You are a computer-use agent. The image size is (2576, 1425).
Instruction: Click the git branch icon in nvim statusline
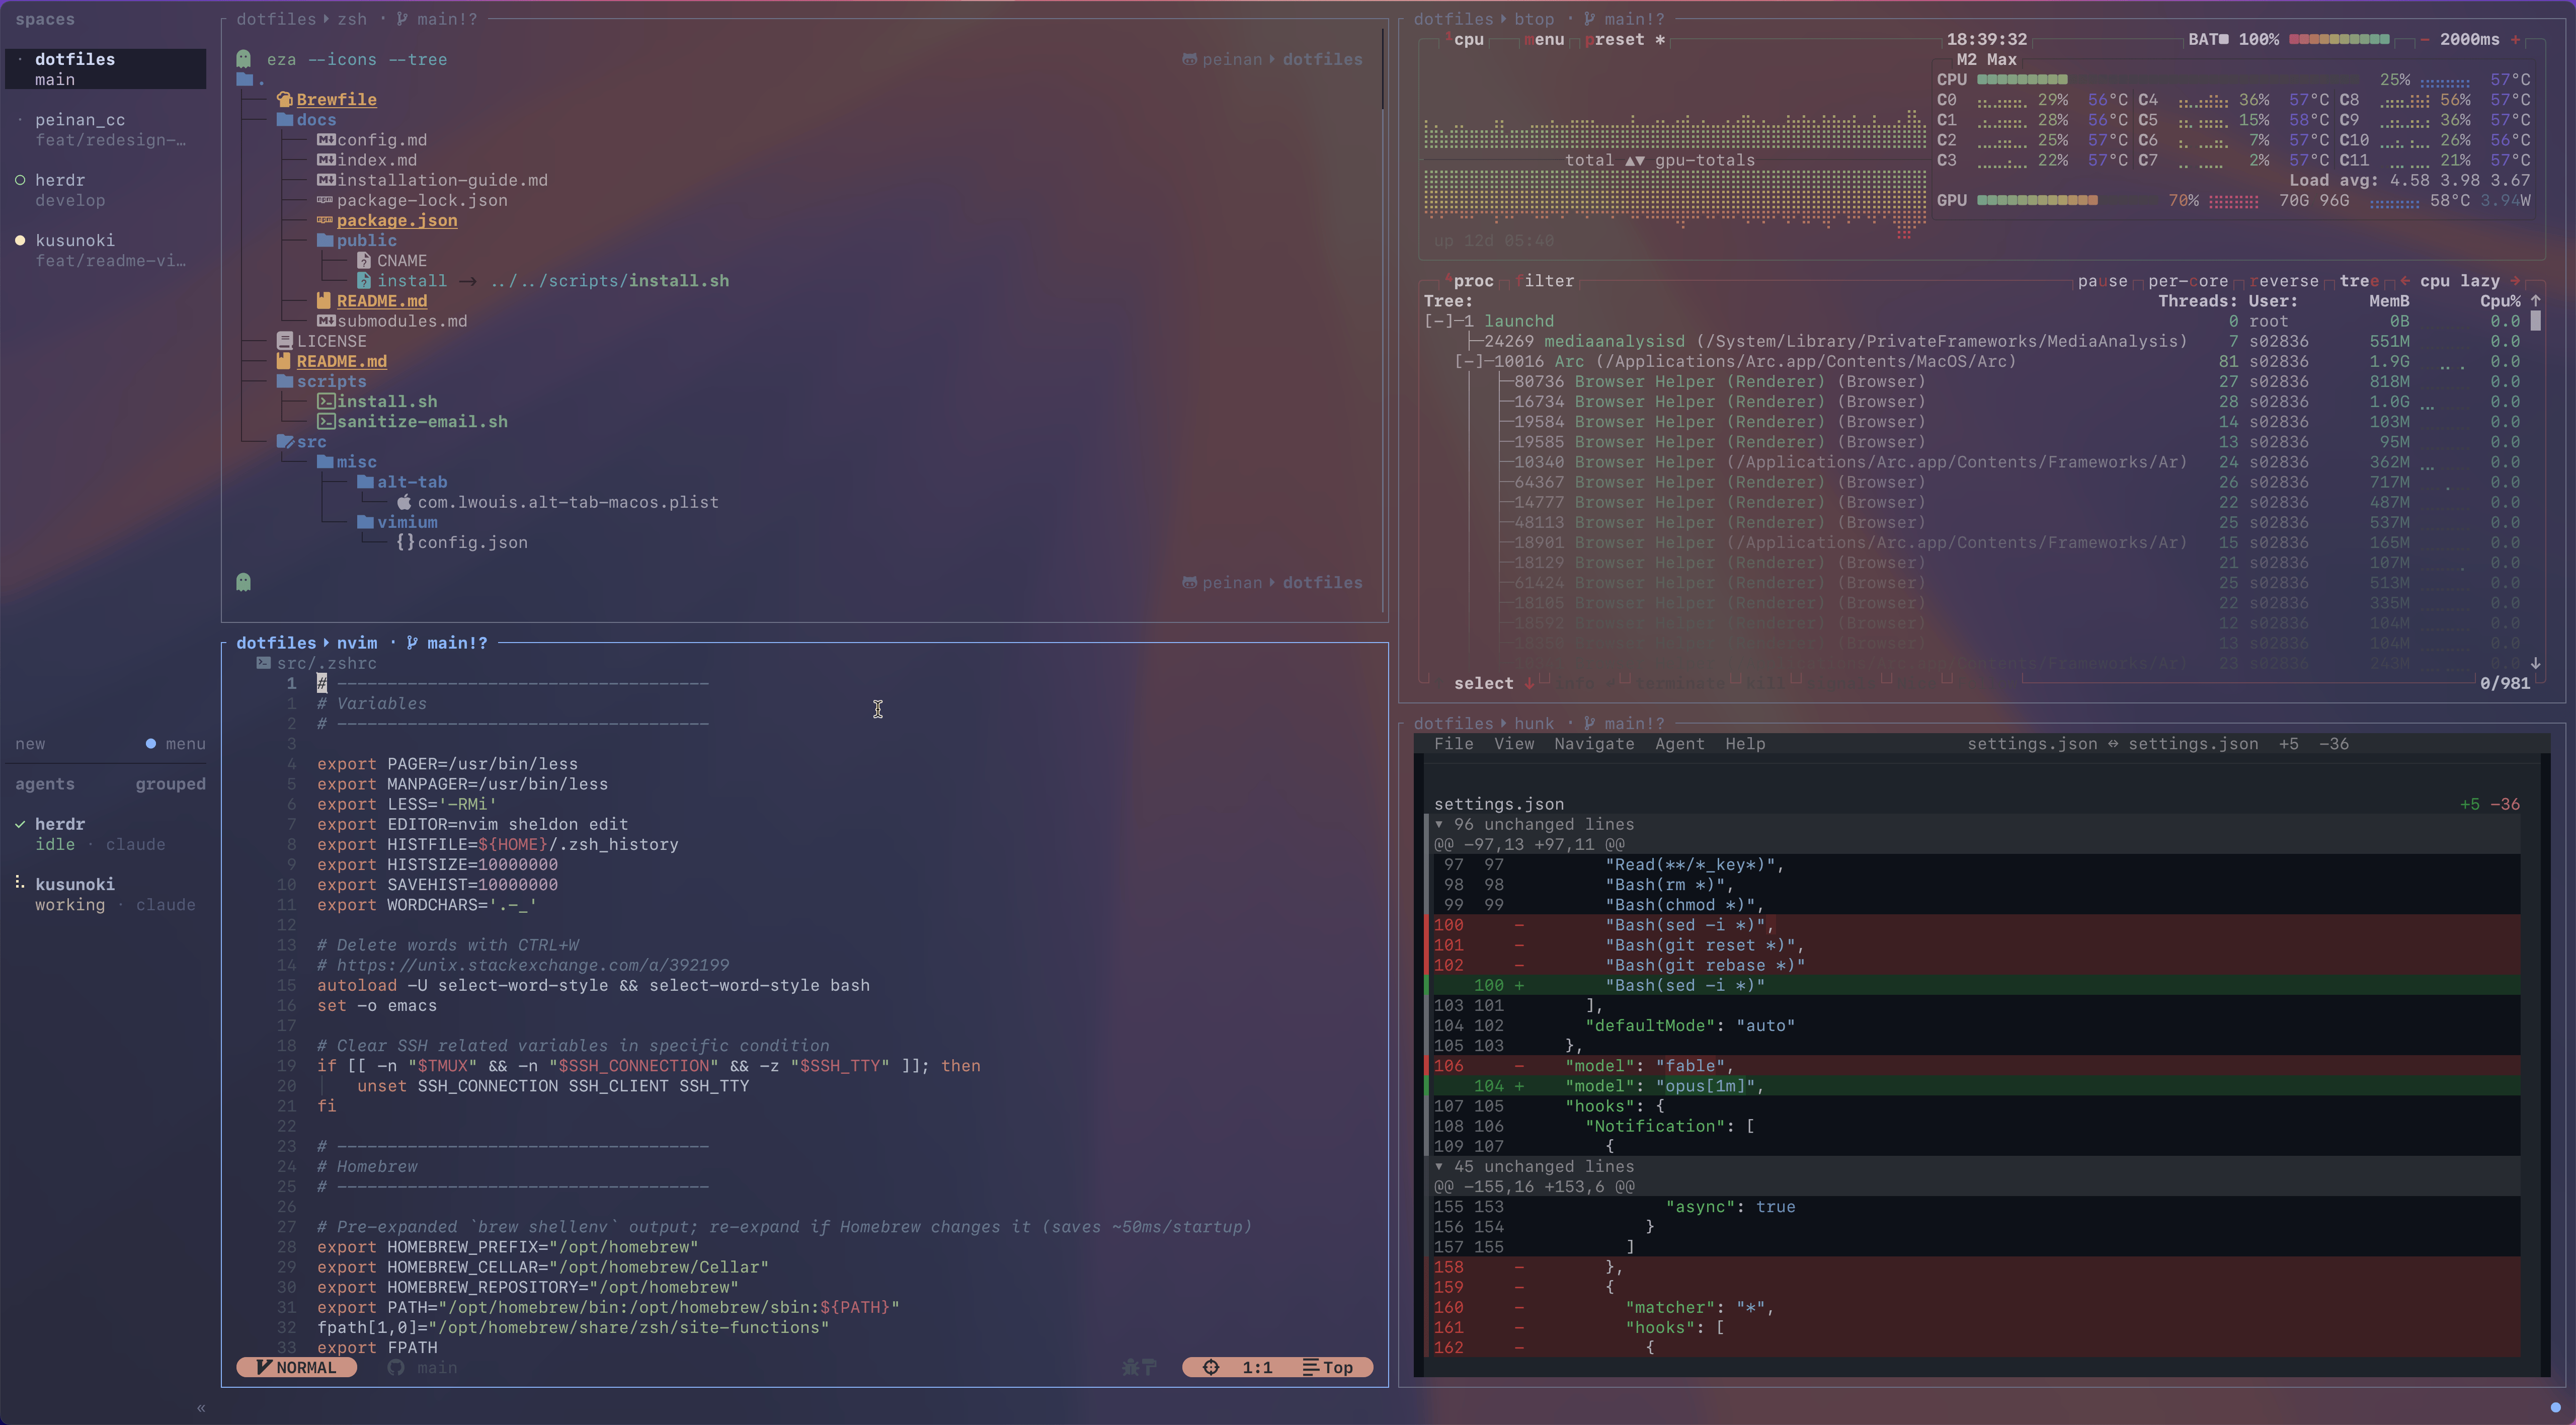tap(396, 1368)
